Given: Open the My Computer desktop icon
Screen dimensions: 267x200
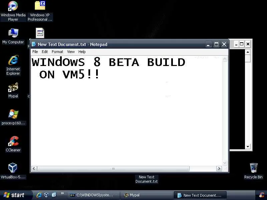Looking at the screenshot, I should [x=13, y=36].
